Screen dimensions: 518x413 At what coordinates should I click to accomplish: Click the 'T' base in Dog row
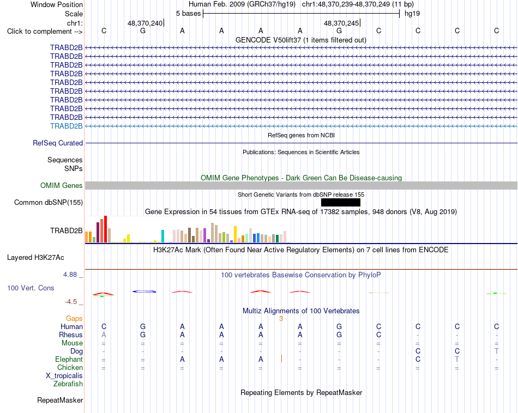click(x=497, y=351)
